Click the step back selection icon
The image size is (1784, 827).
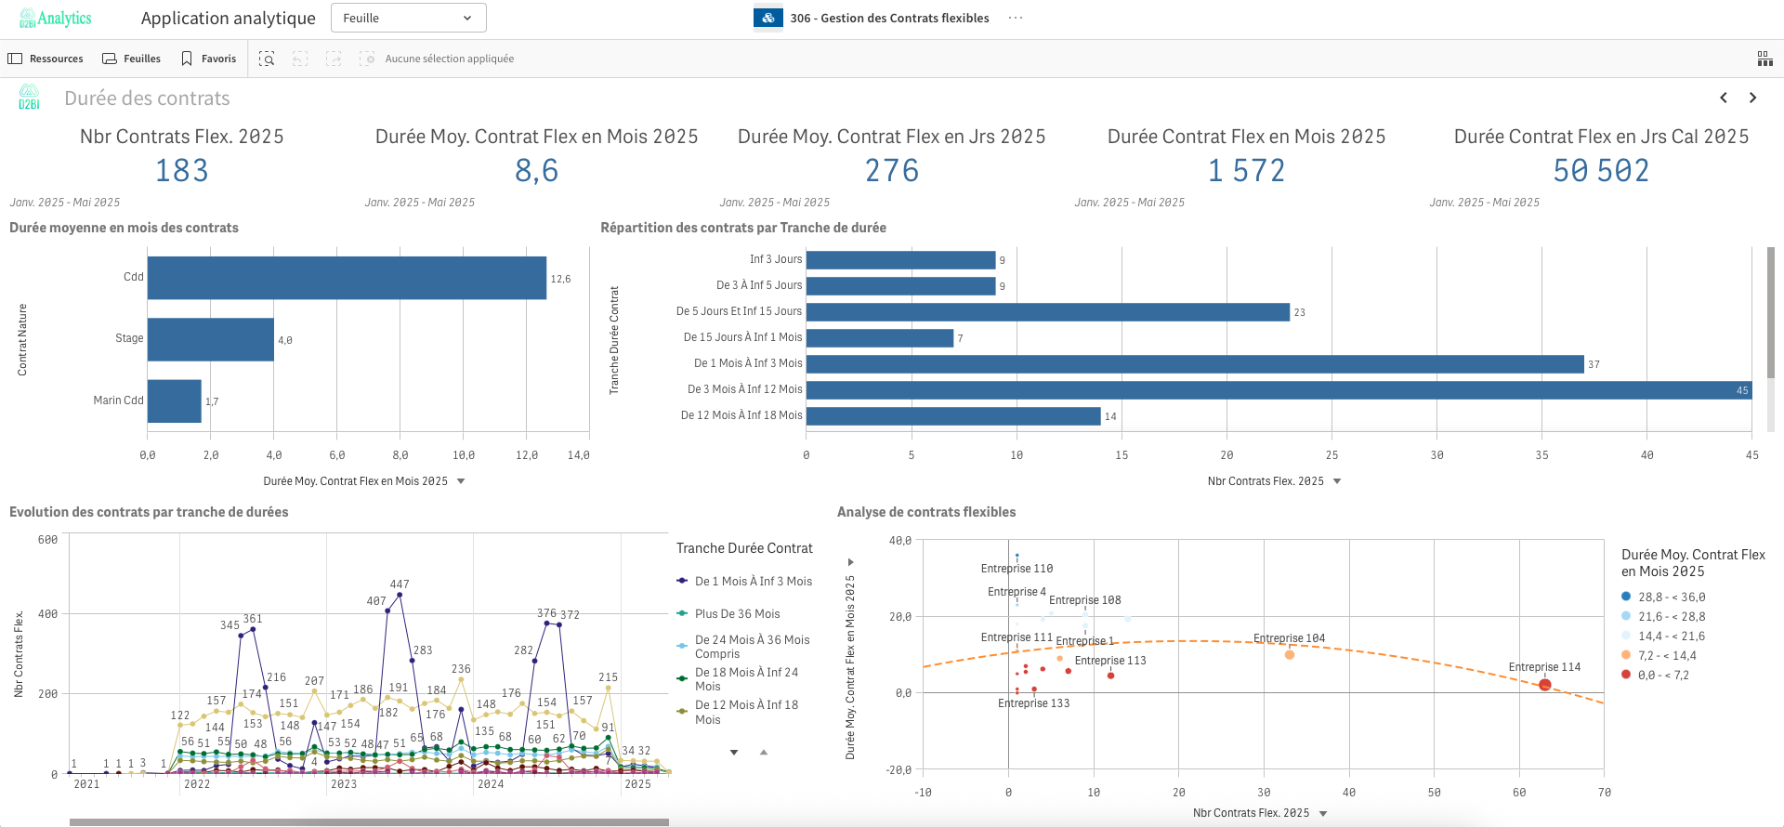(300, 59)
